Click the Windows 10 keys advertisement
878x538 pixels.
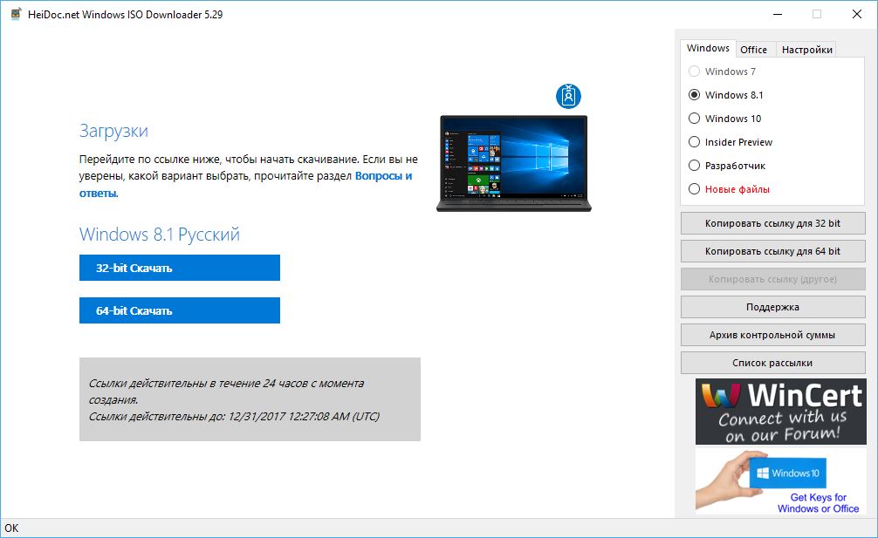tap(780, 481)
